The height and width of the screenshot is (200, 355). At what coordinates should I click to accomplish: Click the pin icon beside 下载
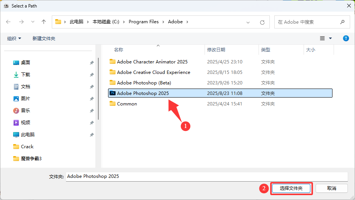[x=92, y=75]
